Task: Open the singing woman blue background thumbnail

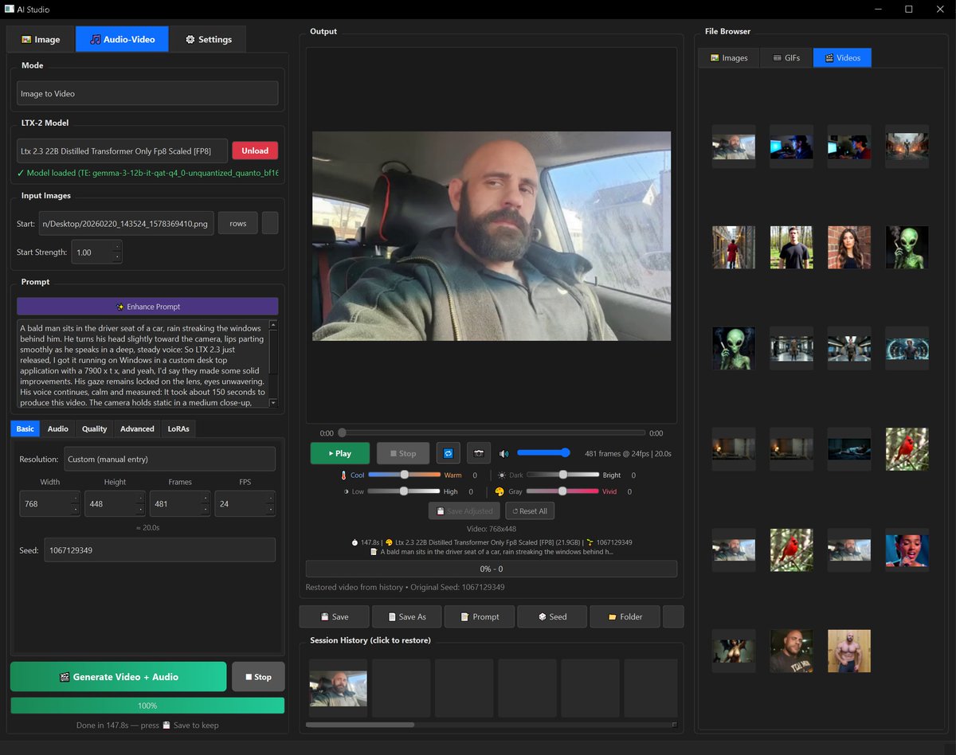Action: click(907, 550)
